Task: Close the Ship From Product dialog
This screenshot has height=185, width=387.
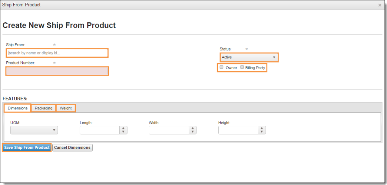Action: pyautogui.click(x=380, y=5)
